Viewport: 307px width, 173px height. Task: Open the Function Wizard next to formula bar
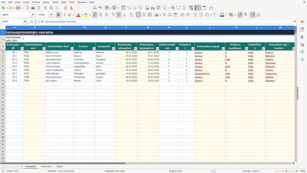32,22
